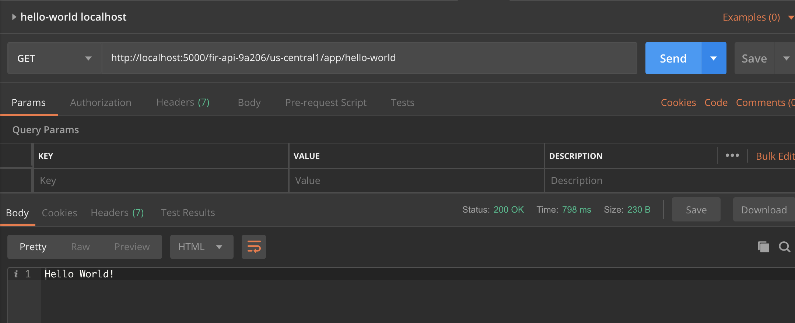Select the Pre-request Script tab
795x323 pixels.
coord(326,103)
